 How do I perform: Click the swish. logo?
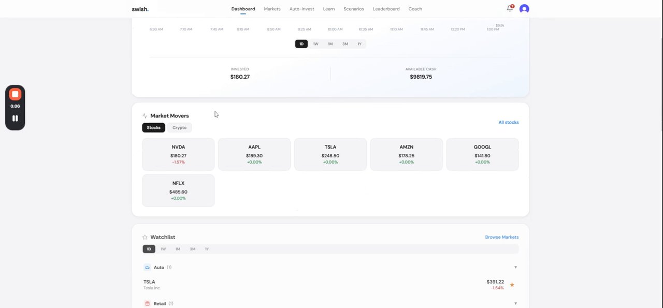[x=140, y=9]
